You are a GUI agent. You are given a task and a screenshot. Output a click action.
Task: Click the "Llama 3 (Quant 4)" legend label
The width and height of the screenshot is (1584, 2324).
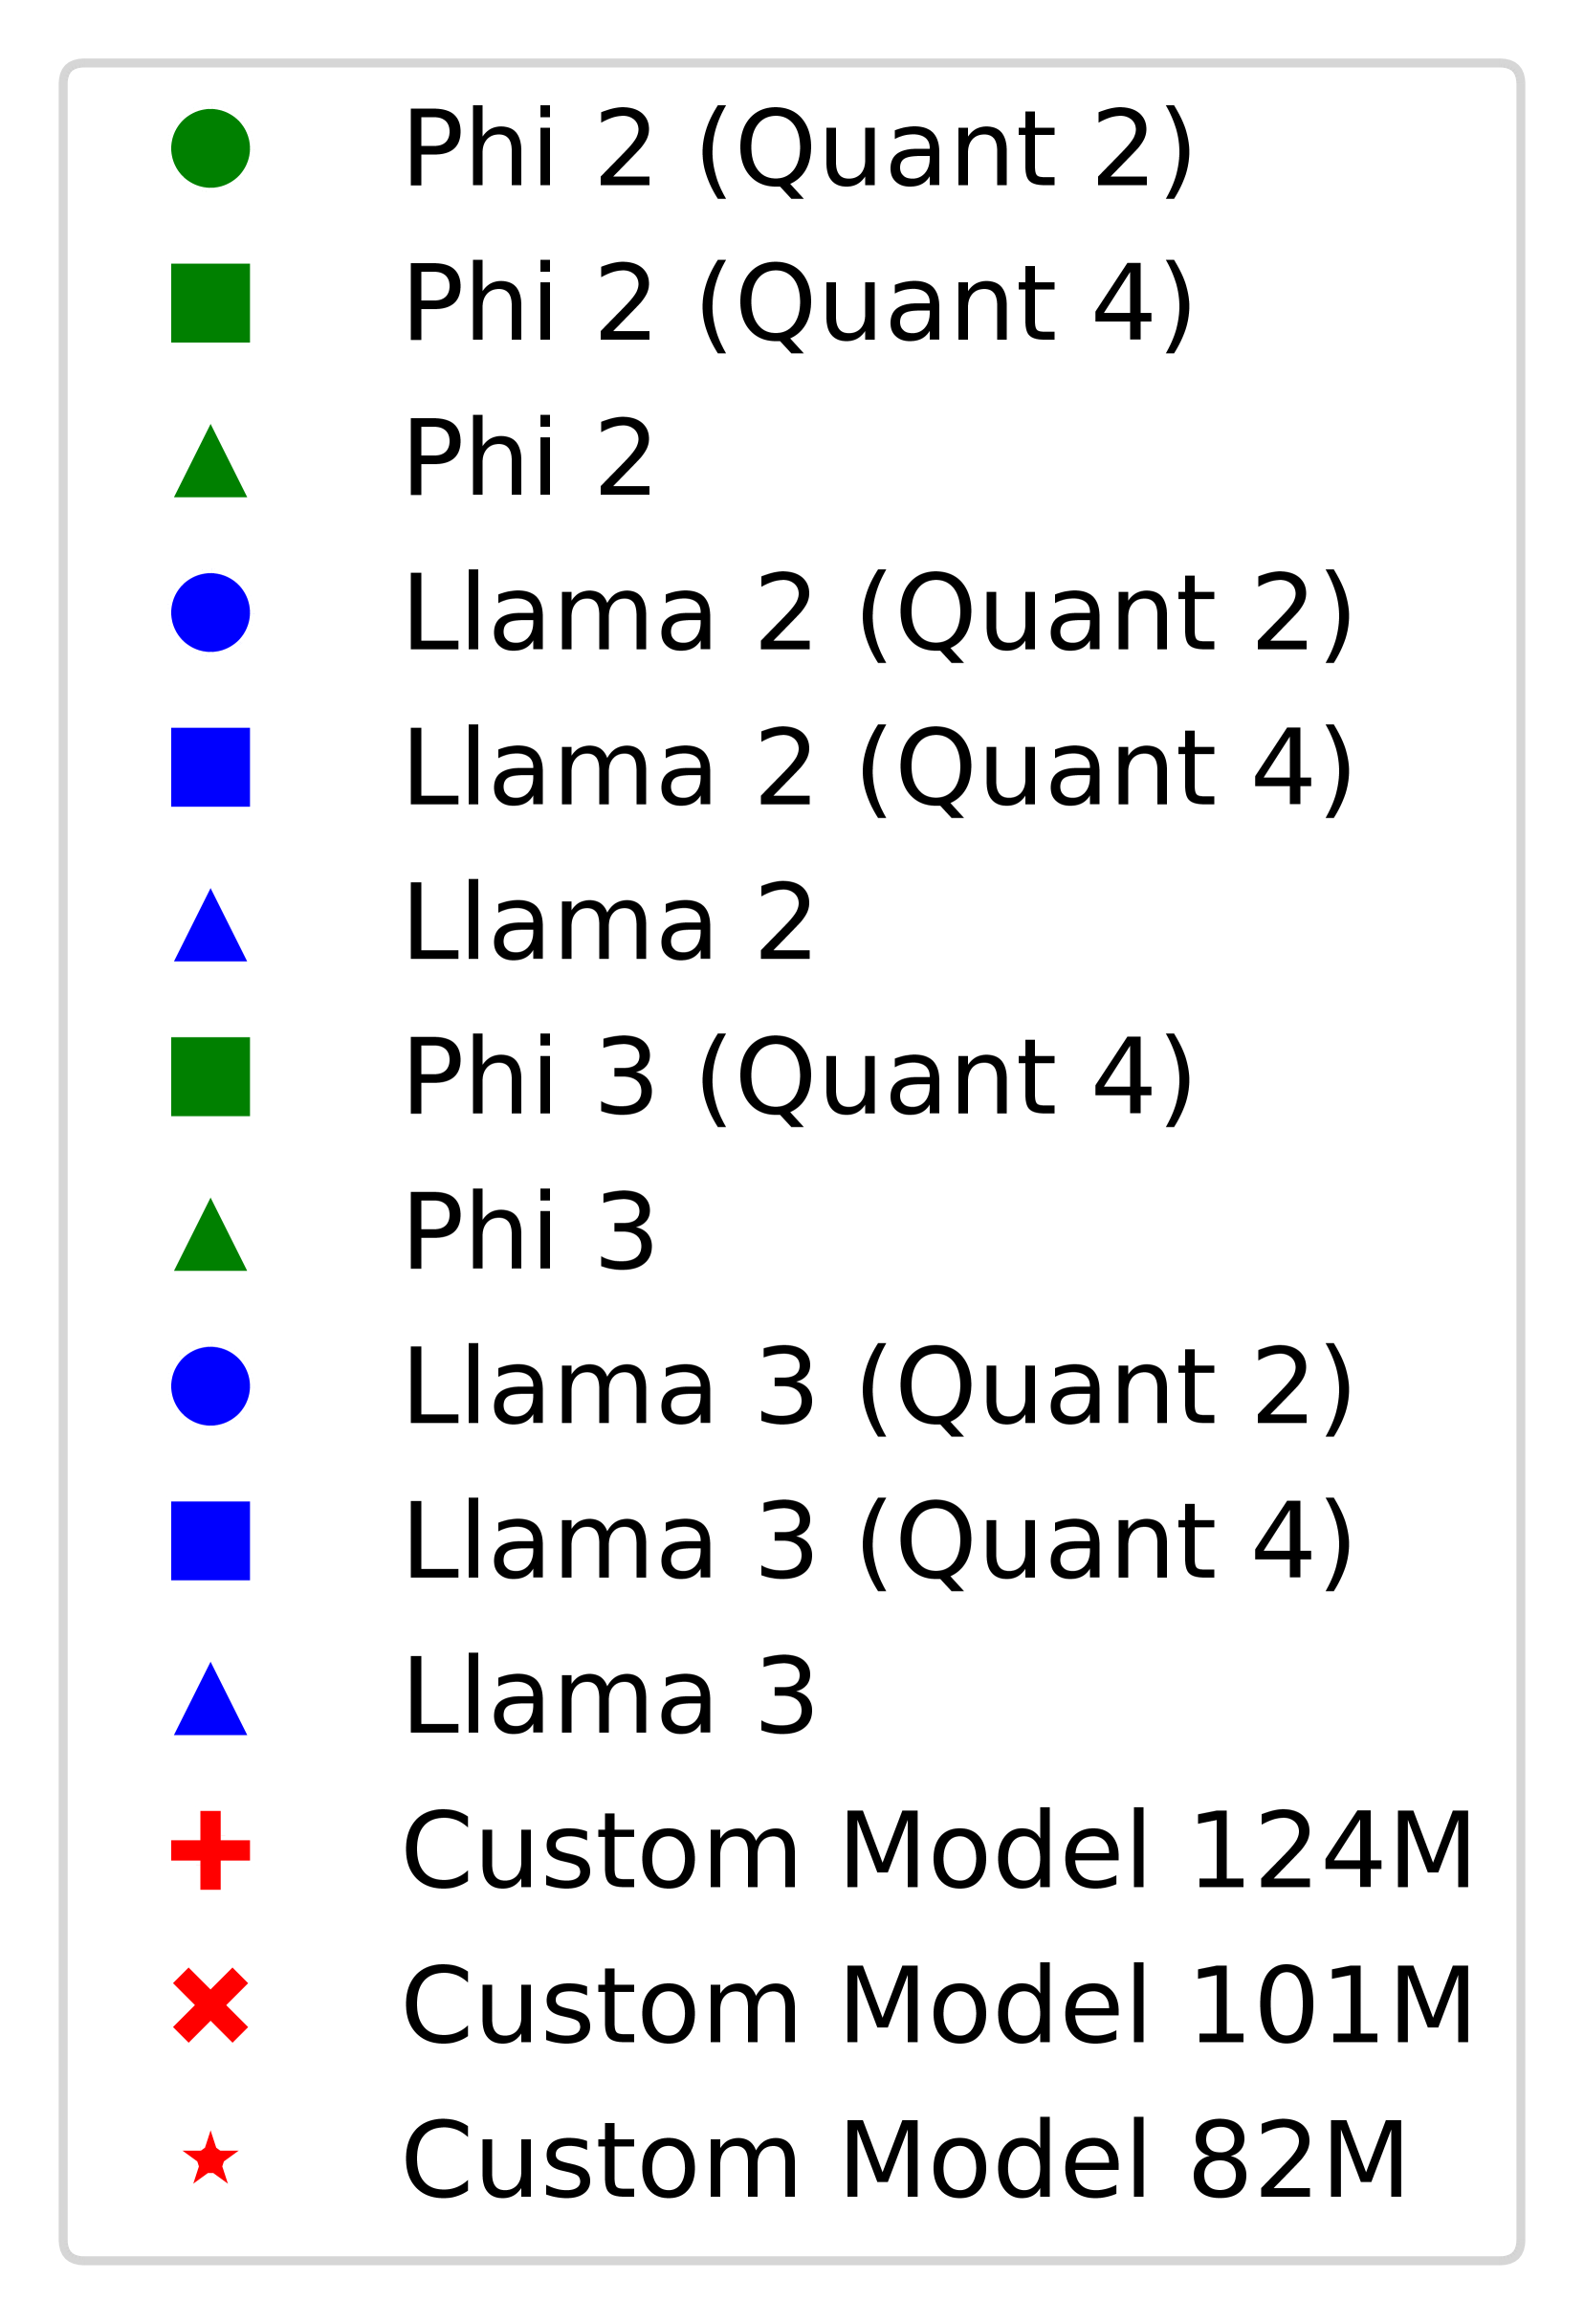pos(877,1542)
